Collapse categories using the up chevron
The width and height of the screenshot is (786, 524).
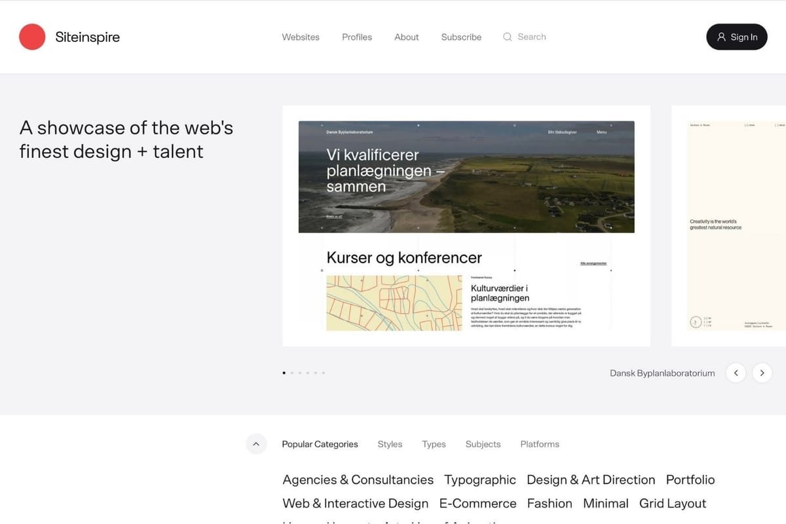tap(256, 443)
